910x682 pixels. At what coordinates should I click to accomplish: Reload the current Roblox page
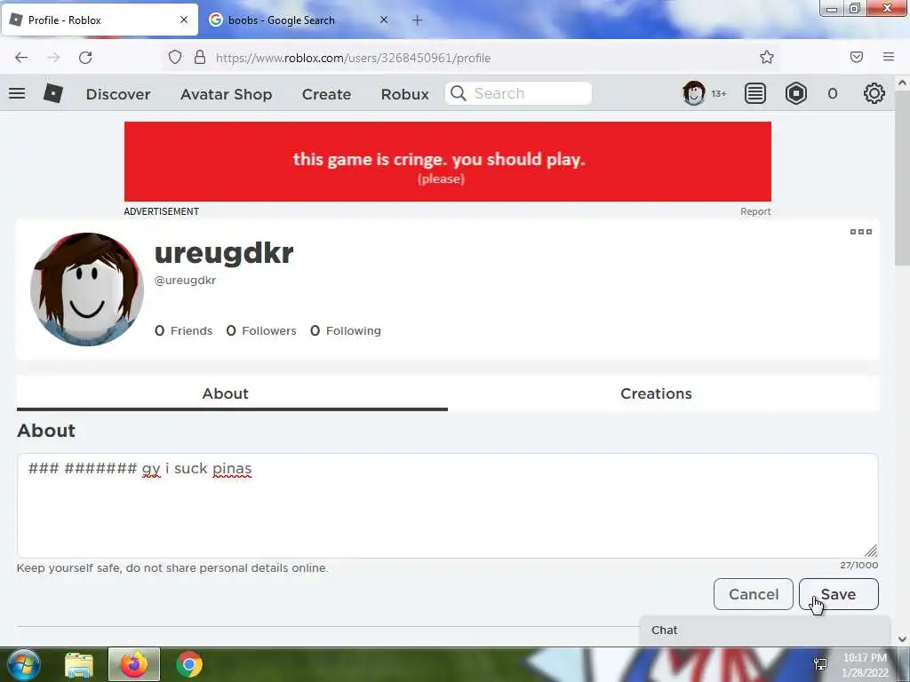pyautogui.click(x=85, y=58)
